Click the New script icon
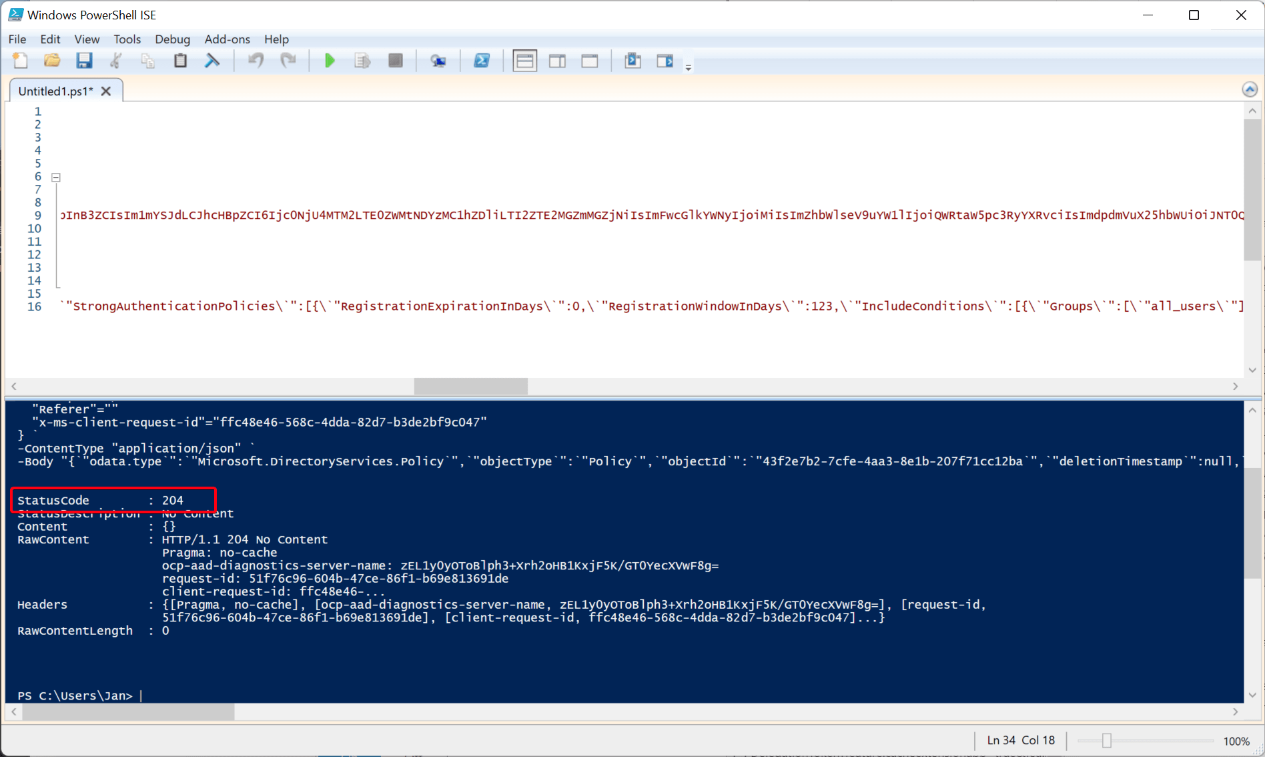 click(x=20, y=61)
